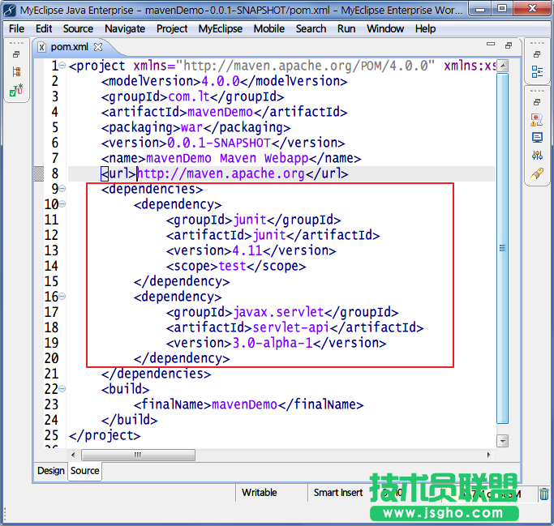The image size is (554, 526).
Task: Click the closing </project> tag
Action: point(105,435)
